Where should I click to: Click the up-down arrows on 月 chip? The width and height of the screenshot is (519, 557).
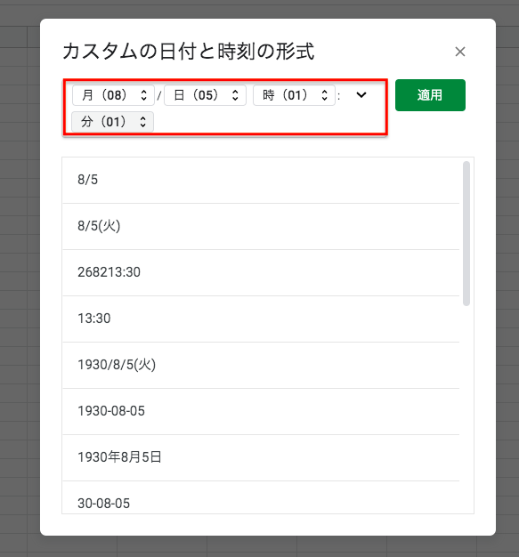pos(143,95)
